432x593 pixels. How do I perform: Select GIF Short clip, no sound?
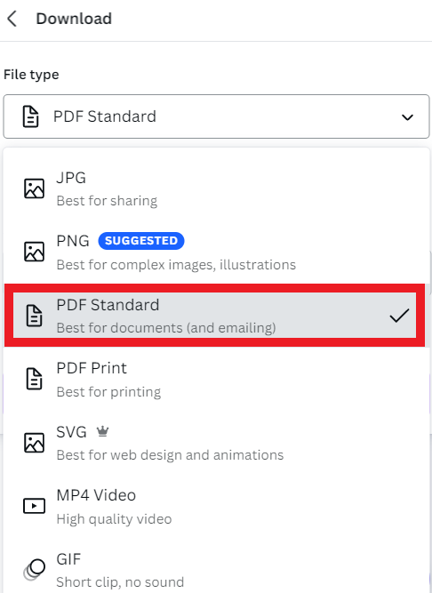(x=216, y=570)
